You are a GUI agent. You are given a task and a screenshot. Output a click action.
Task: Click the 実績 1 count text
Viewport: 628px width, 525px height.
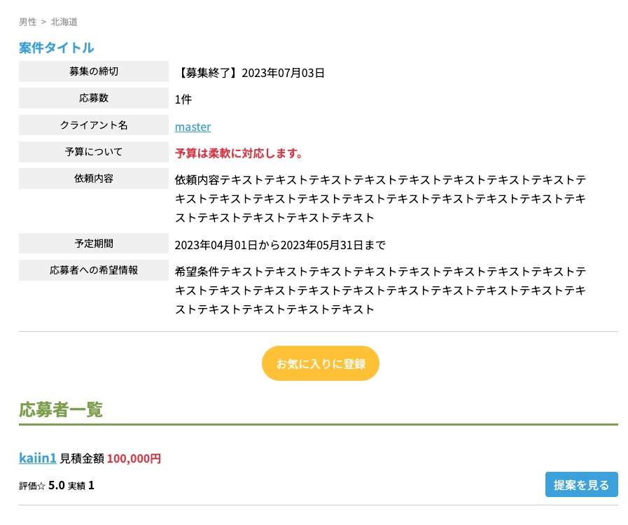(x=81, y=485)
